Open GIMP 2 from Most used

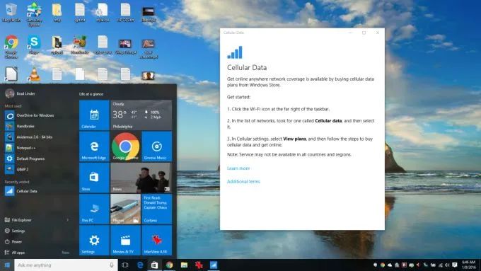17,169
